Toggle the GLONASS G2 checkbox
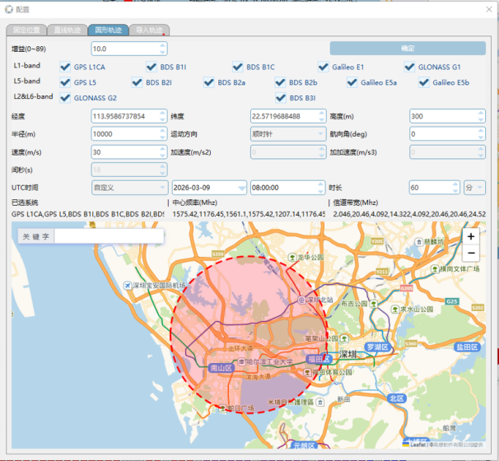499x461 pixels. coord(65,98)
